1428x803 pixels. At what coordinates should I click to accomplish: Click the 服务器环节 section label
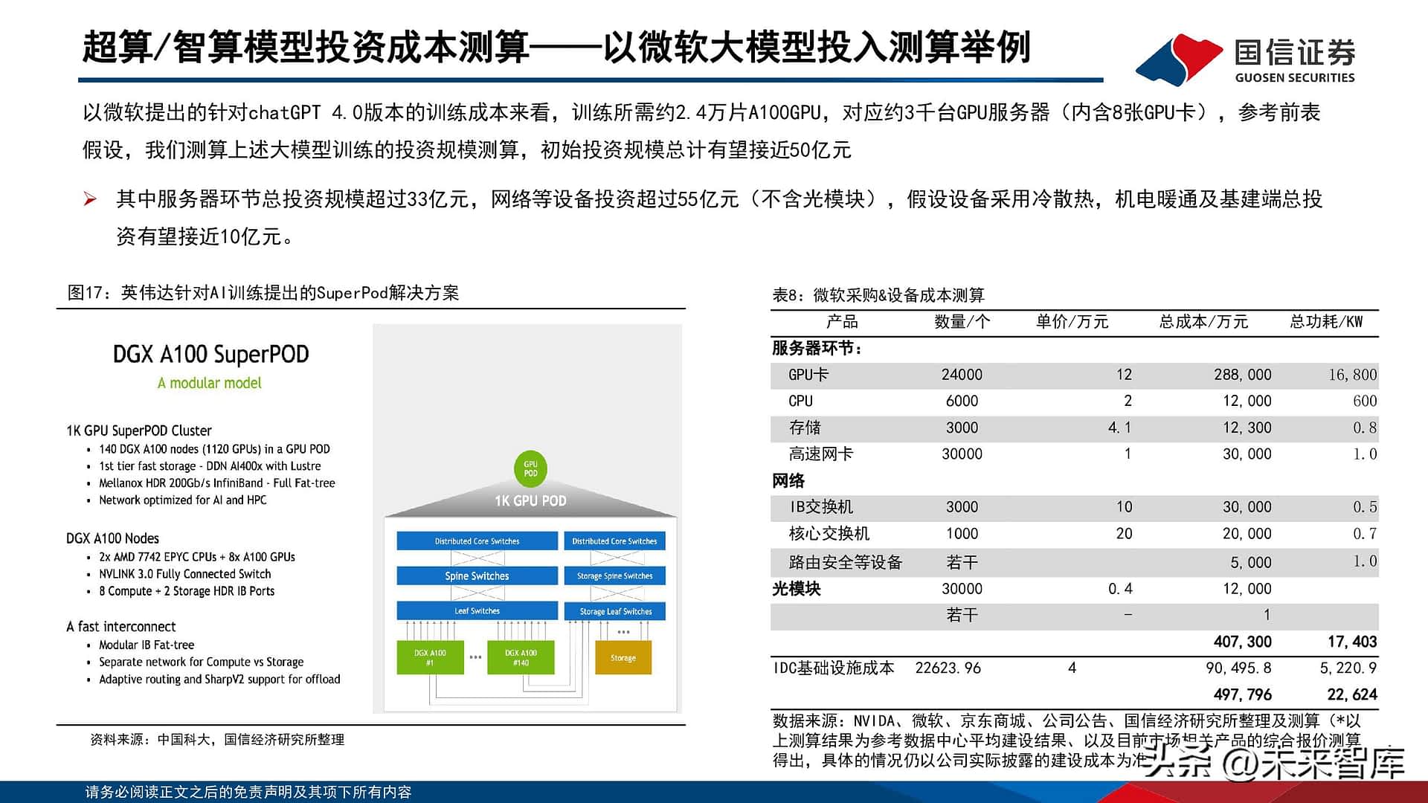coord(817,348)
